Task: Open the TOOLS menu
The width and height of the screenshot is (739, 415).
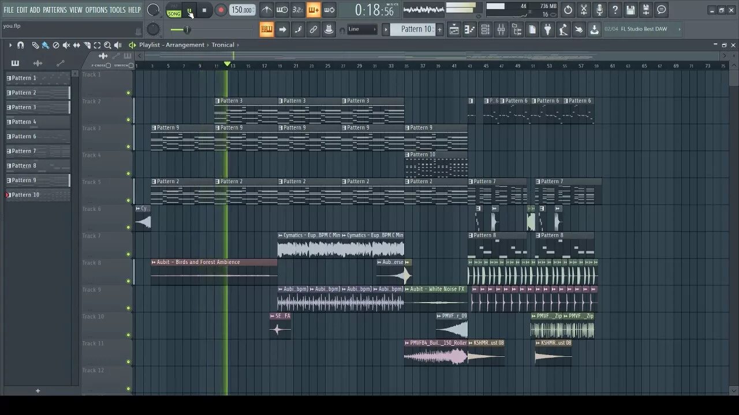Action: pyautogui.click(x=117, y=10)
